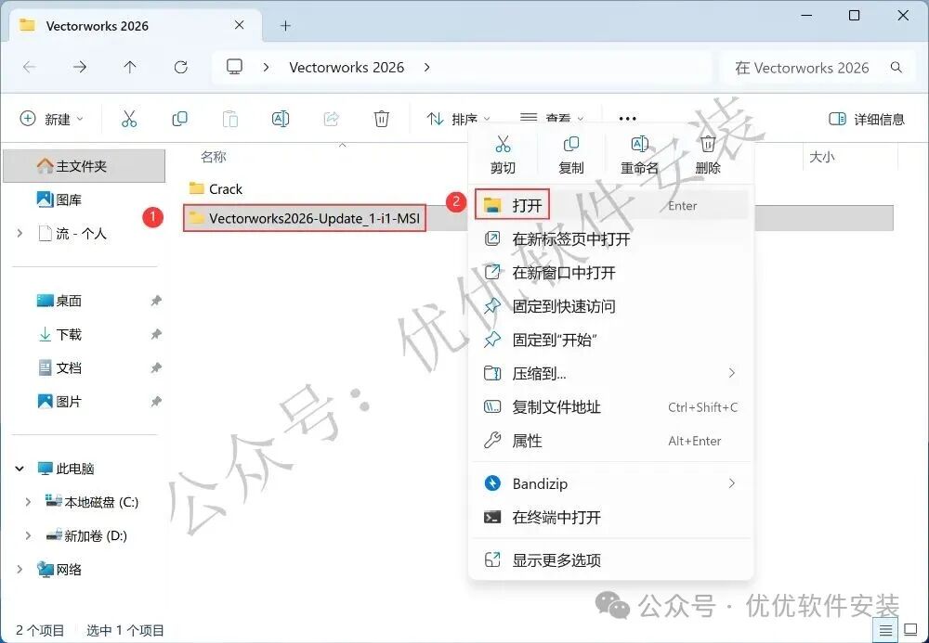Click the search magnifier icon

(x=896, y=68)
